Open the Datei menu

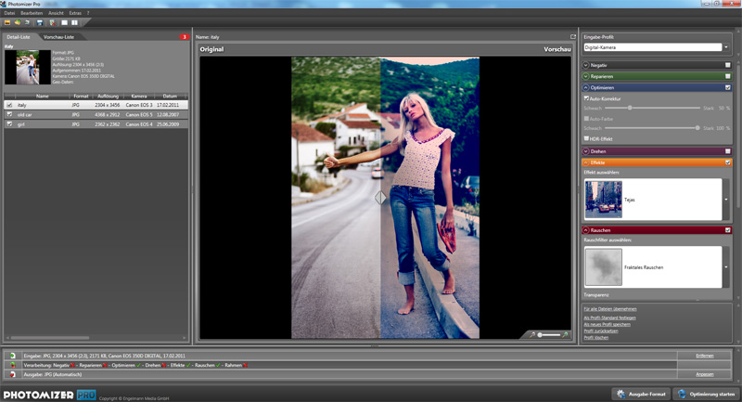click(9, 13)
